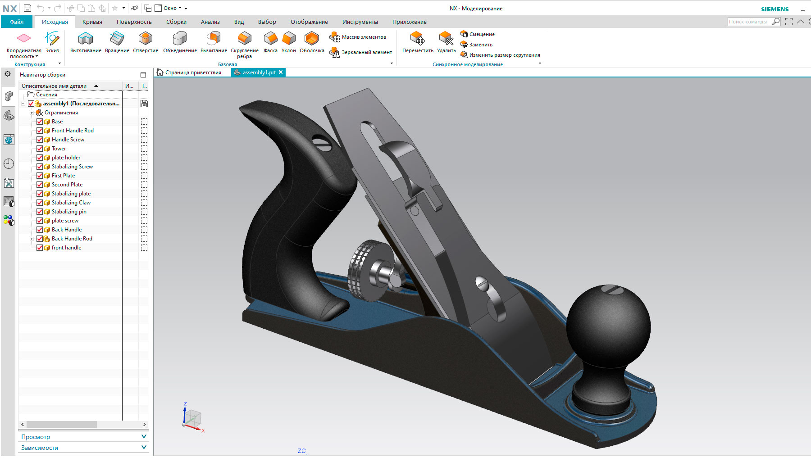Screen dimensions: 811x462
Task: Open the History clock sidebar icon
Action: [9, 163]
